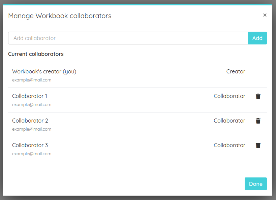This screenshot has width=276, height=200.
Task: Select the delete icon beside the last collaborator
Action: (258, 145)
